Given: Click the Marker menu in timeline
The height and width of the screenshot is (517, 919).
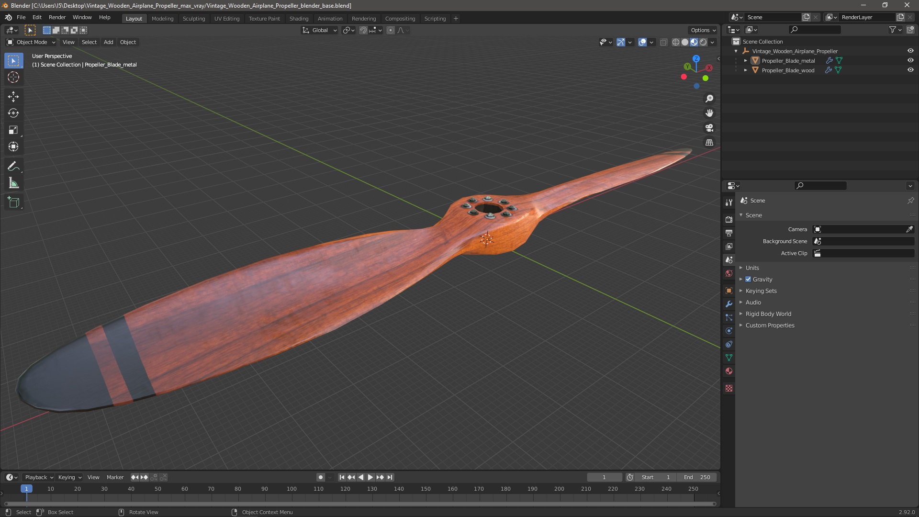Looking at the screenshot, I should click(115, 477).
